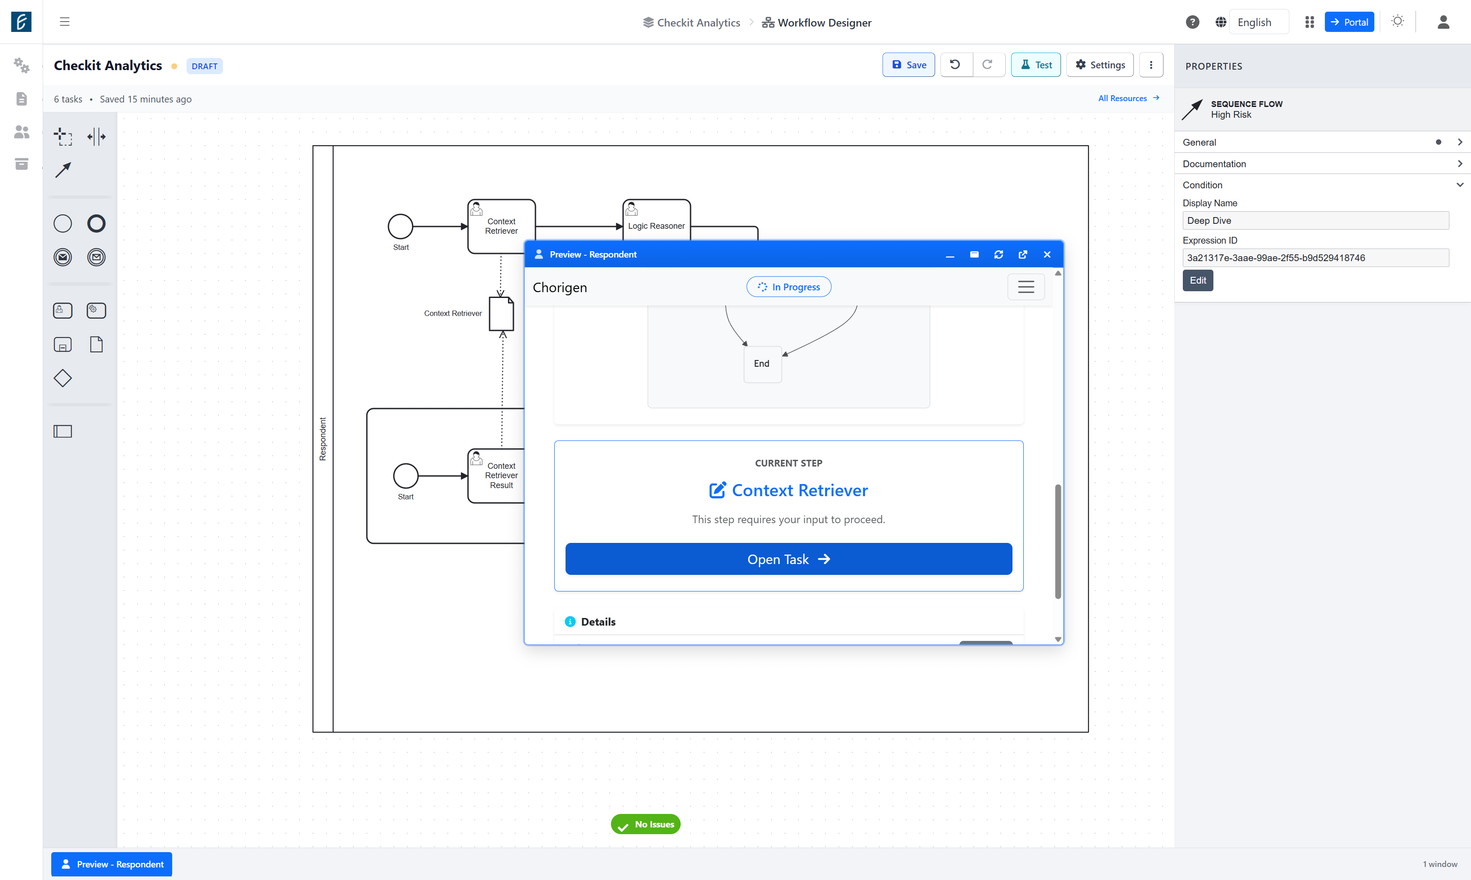Pick the gateway diamond shape

pyautogui.click(x=62, y=378)
